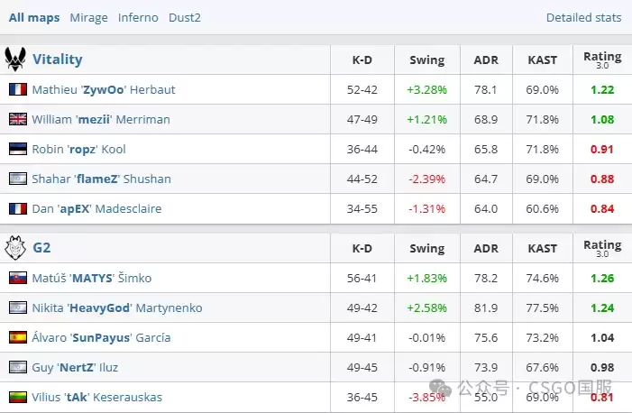Screen dimensions: 632x413
Task: Click the UK flag beside mezii
Action: 18,119
